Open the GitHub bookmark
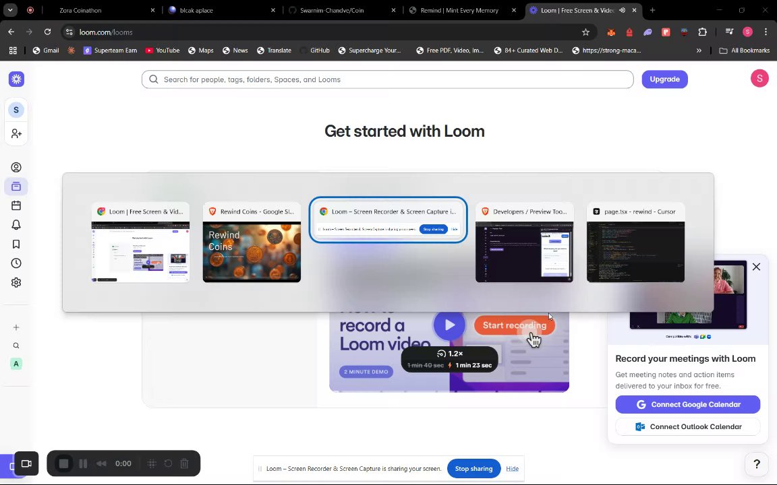Viewport: 777px width, 485px height. [x=315, y=51]
